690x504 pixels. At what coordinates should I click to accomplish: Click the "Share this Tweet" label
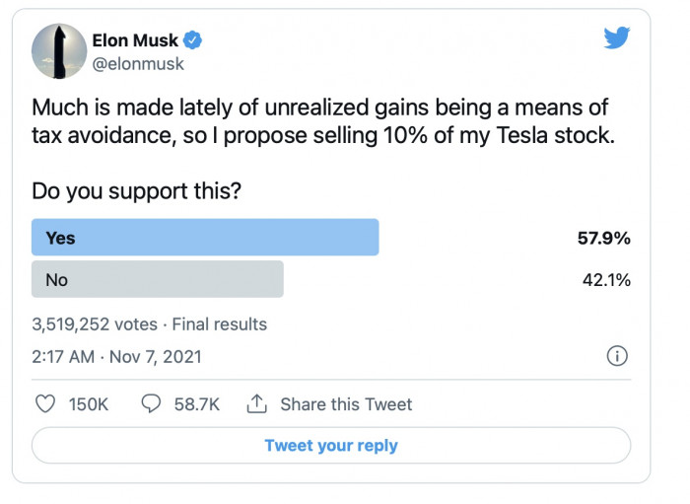(346, 404)
